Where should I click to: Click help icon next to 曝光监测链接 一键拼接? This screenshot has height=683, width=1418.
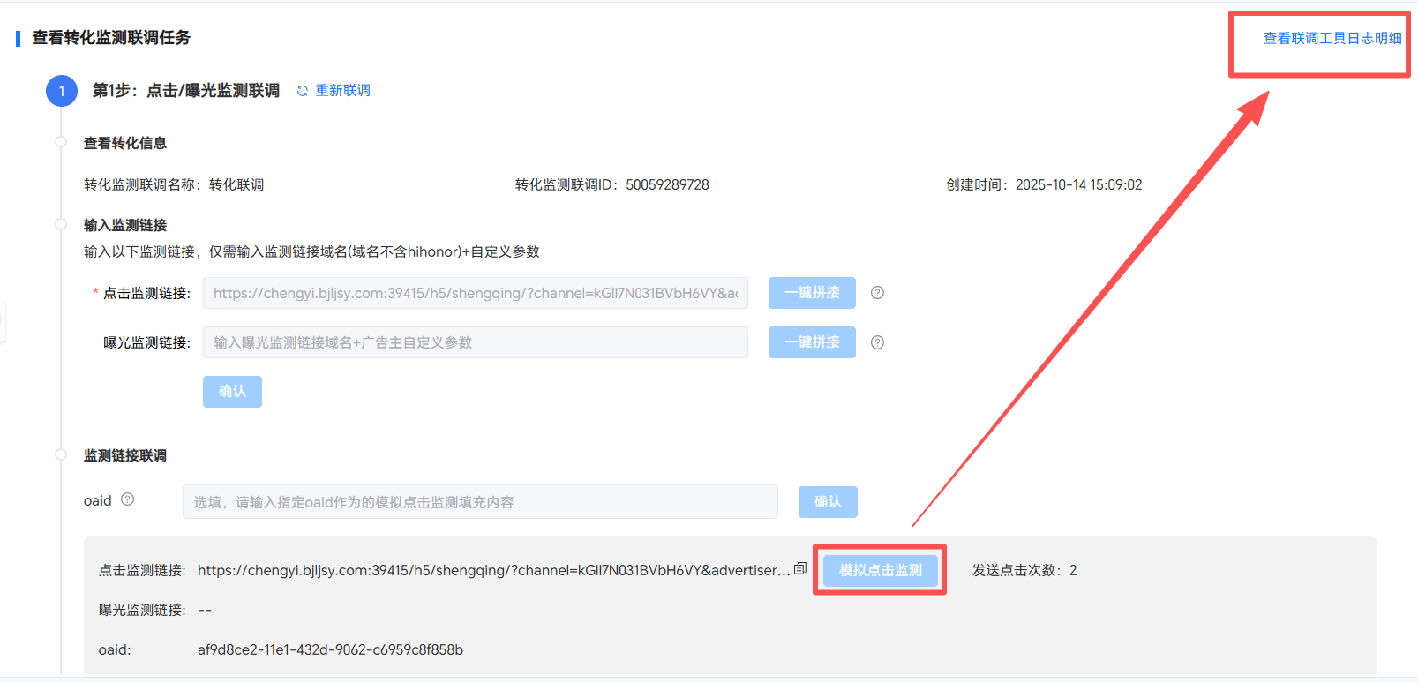pos(877,342)
